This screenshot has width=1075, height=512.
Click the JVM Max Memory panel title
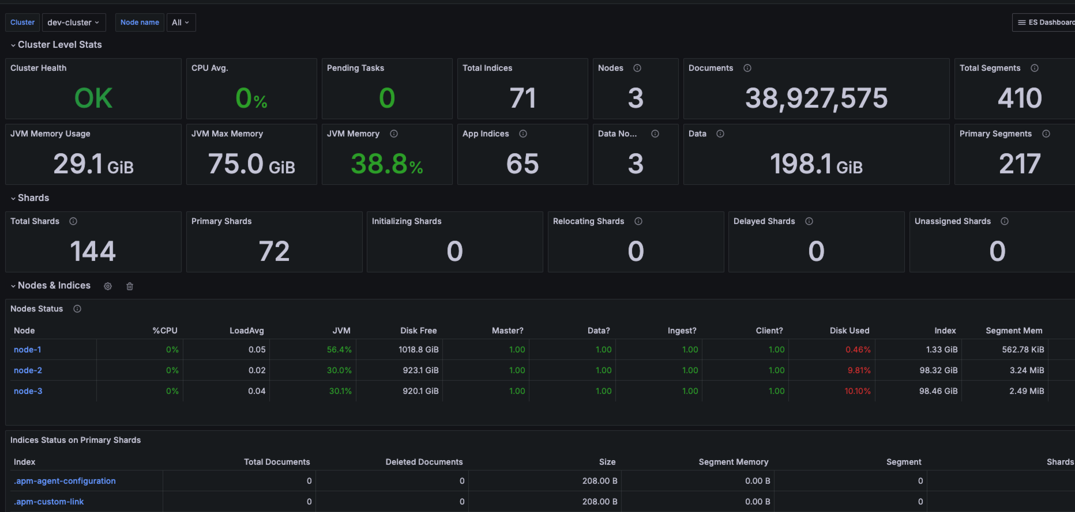227,134
